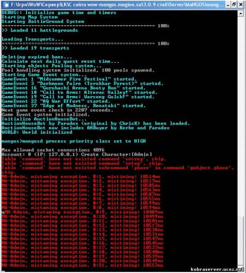
Task: Open the console system menu icon
Action: tap(6, 4)
